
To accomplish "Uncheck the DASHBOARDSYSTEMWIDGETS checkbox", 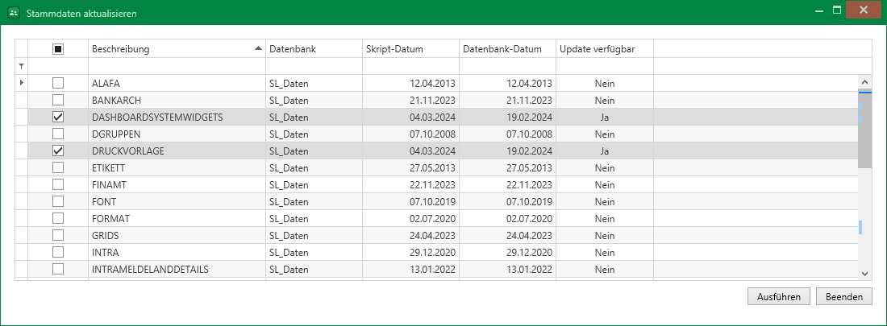I will 58,117.
